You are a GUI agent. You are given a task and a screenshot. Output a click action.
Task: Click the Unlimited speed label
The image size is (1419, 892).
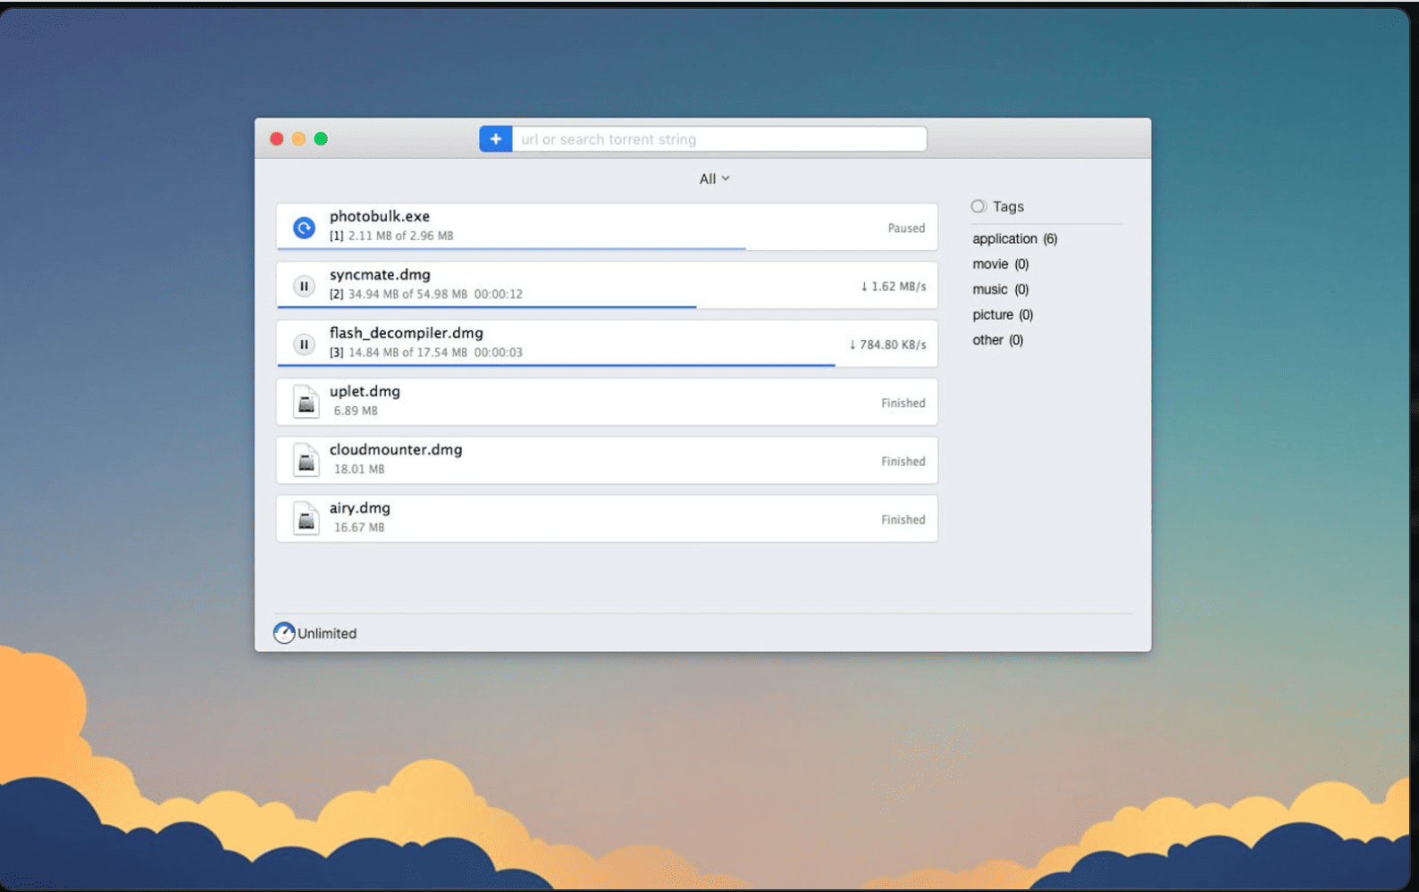pyautogui.click(x=327, y=633)
